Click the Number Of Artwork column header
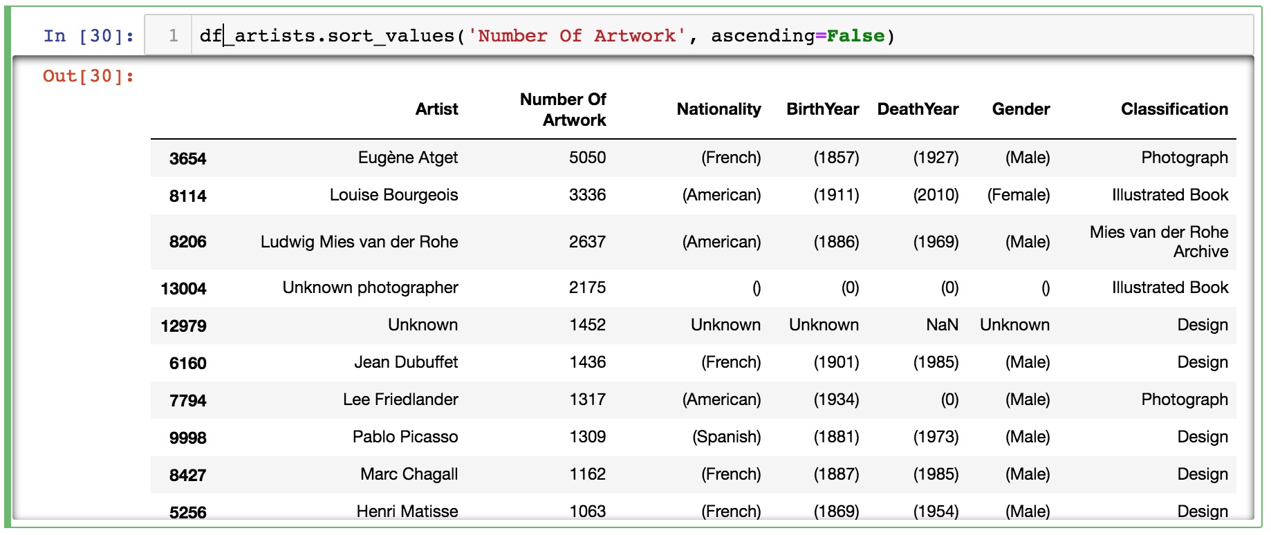The image size is (1271, 535). 563,110
